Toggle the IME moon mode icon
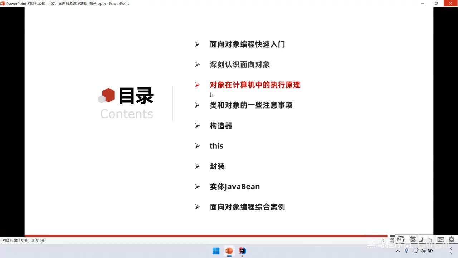Viewport: 458px width, 258px height. (422, 239)
